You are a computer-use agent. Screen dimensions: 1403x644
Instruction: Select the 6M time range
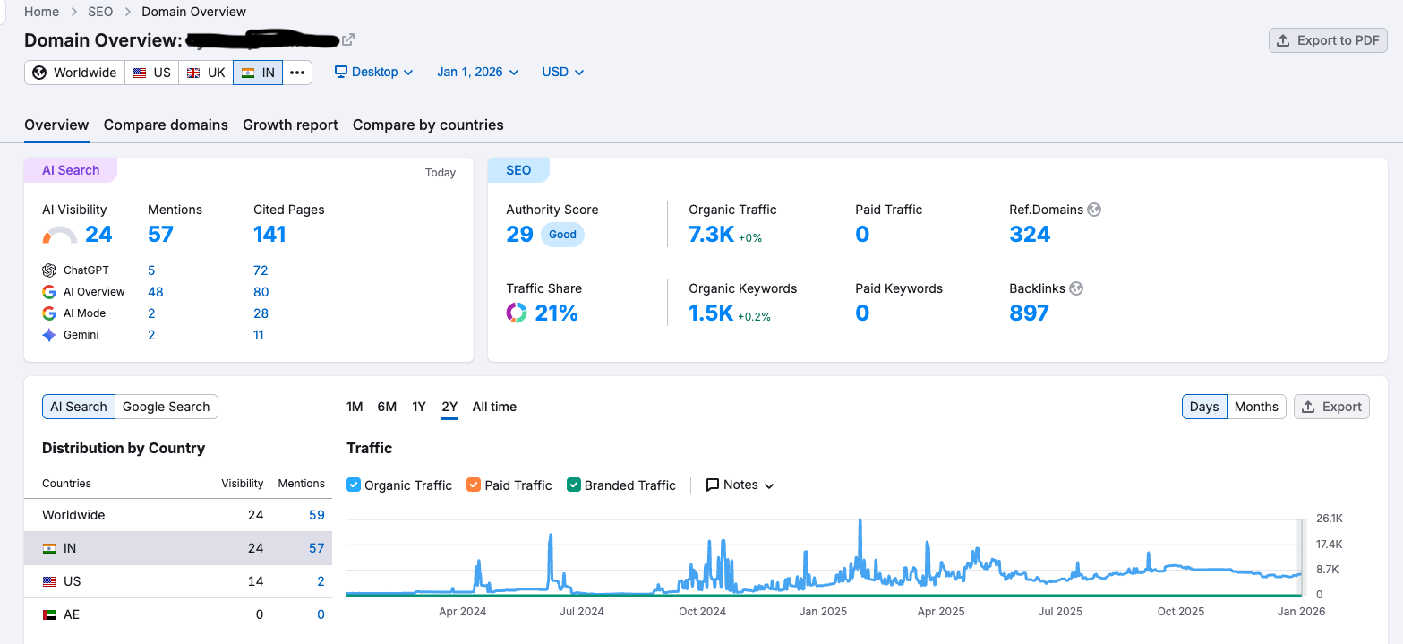click(x=387, y=407)
